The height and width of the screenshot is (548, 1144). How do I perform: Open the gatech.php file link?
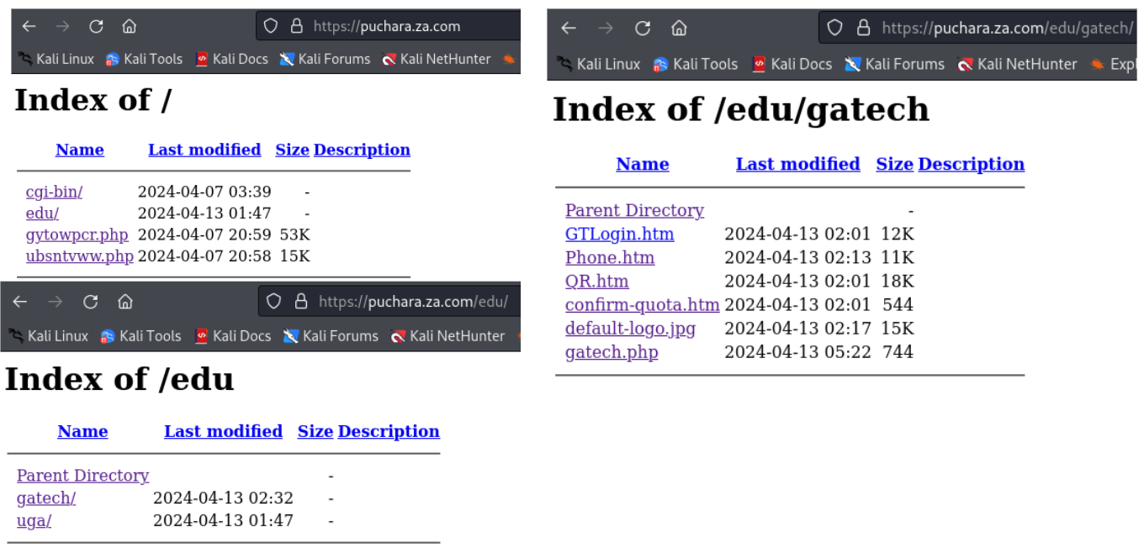612,351
